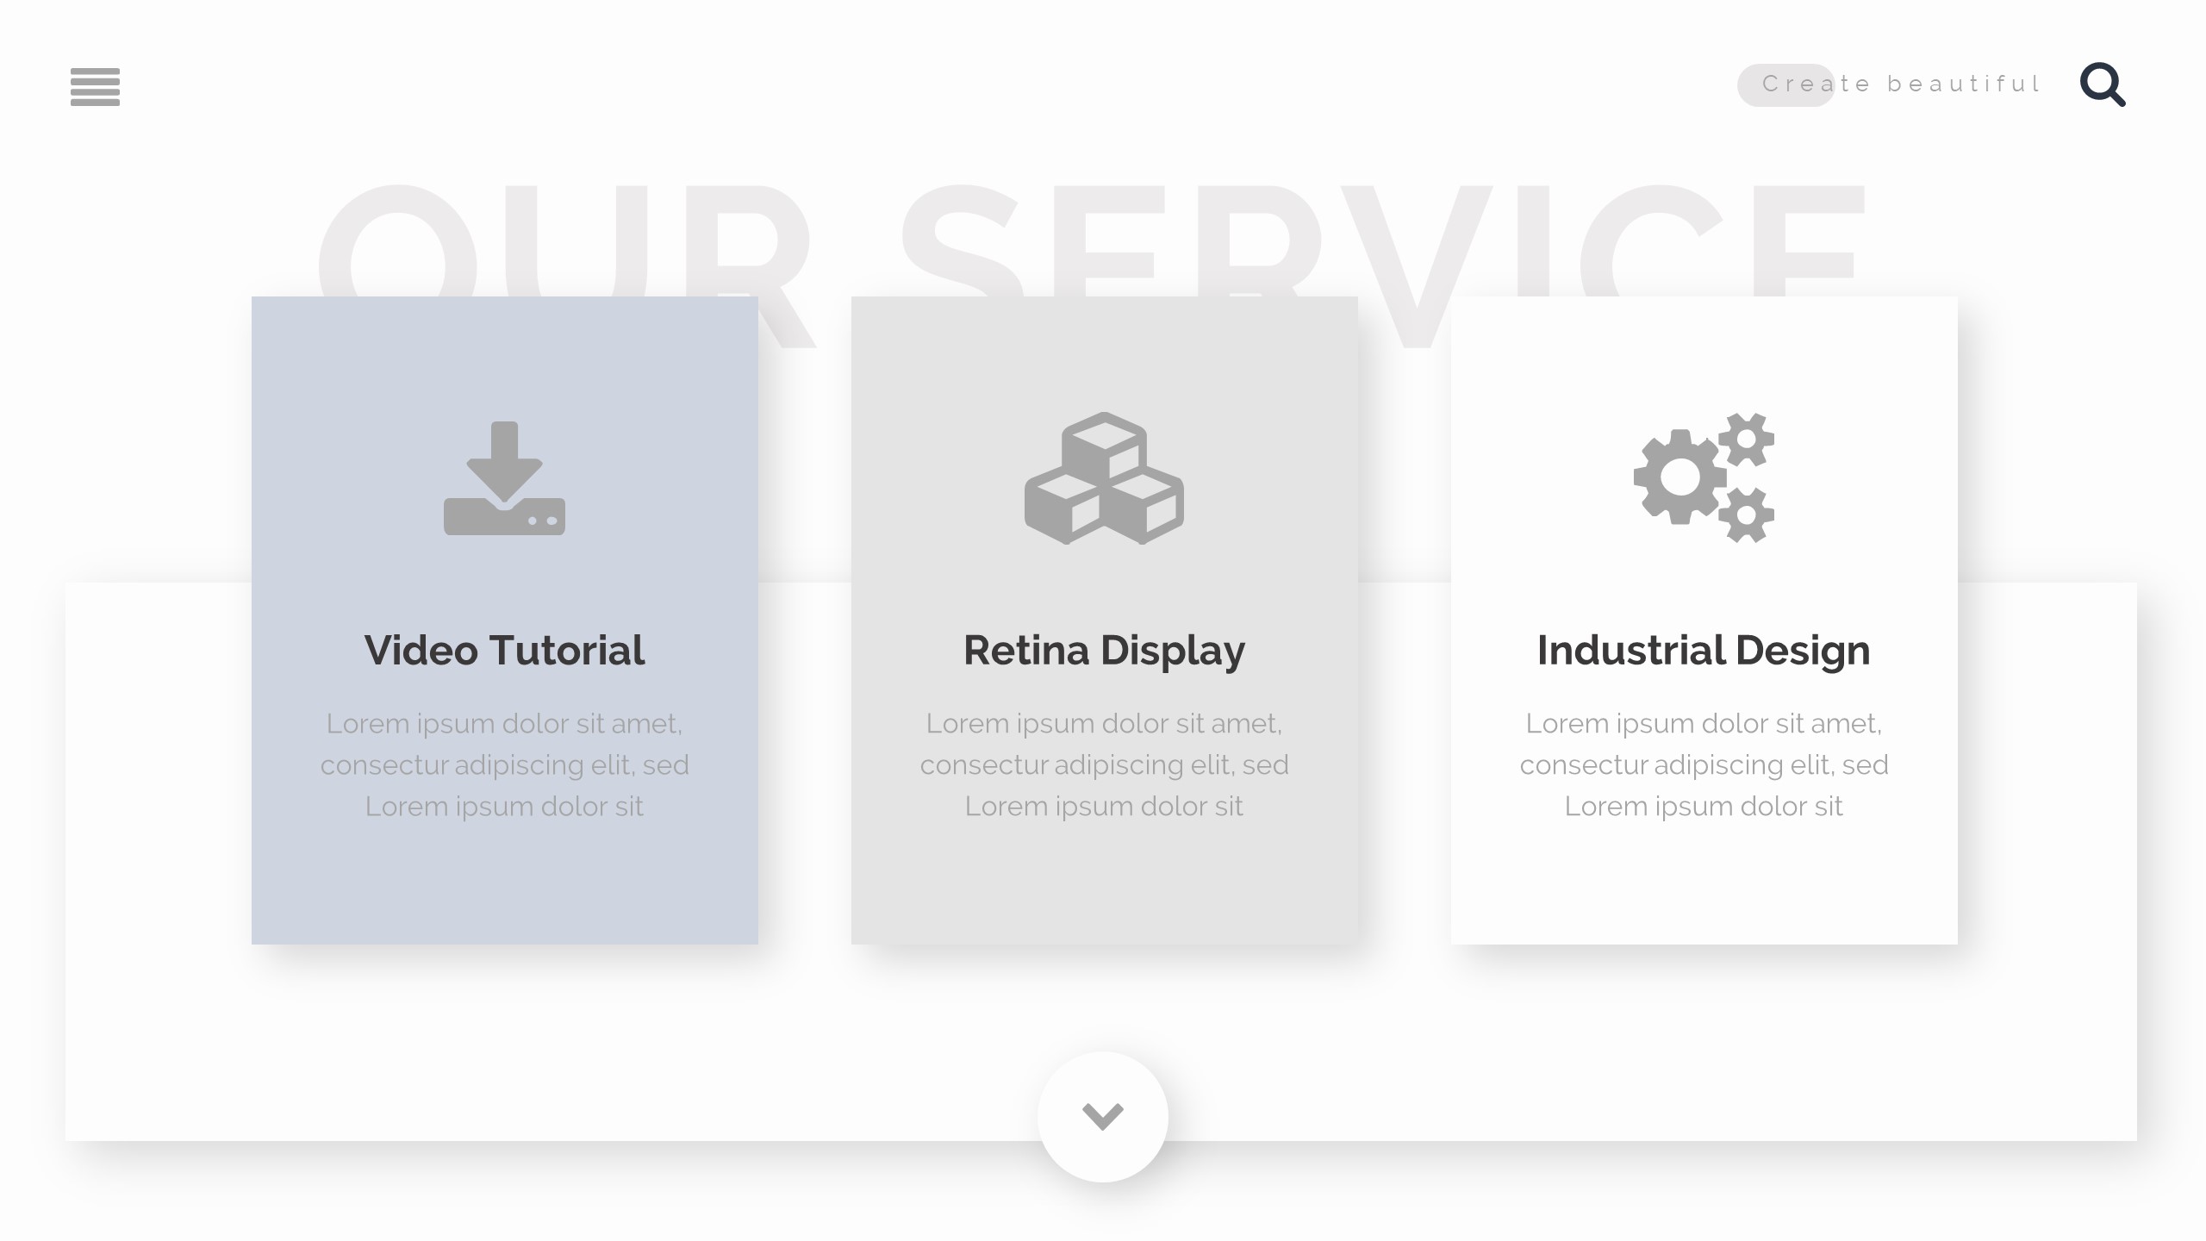Select the blue Video Tutorial card
Screen dimensions: 2206x1241
(x=504, y=888)
